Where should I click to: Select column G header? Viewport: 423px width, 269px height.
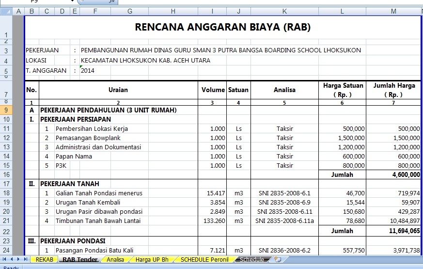[x=129, y=11]
